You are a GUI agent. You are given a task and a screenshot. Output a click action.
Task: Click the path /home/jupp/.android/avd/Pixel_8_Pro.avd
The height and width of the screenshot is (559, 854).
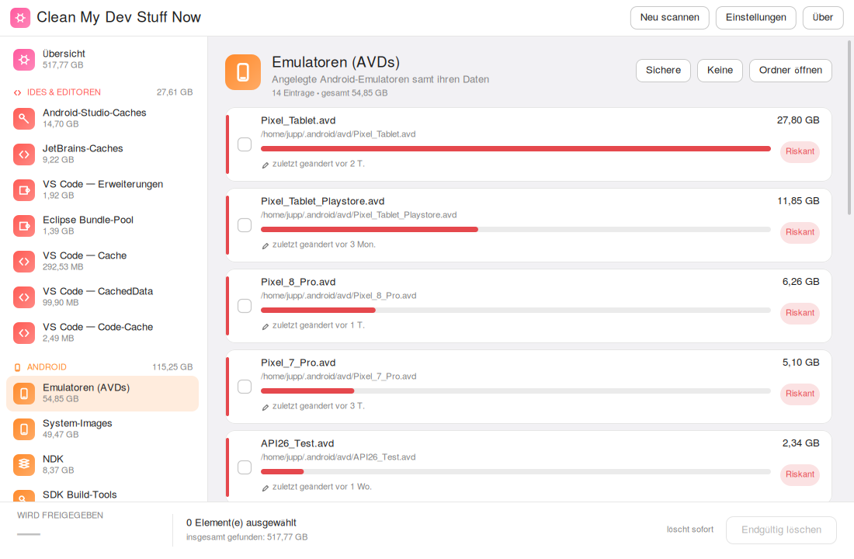(338, 296)
